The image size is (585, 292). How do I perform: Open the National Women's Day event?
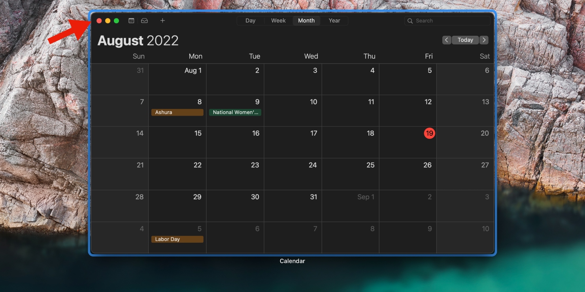click(x=235, y=112)
